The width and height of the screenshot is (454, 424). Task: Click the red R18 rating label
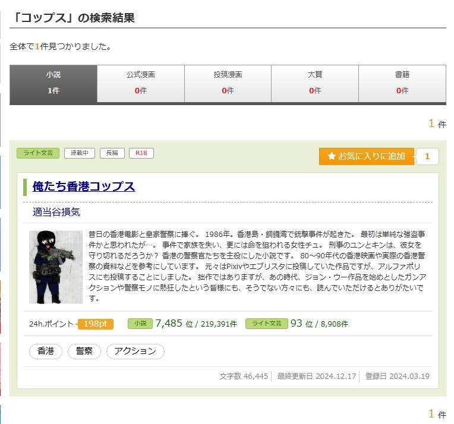(x=141, y=153)
